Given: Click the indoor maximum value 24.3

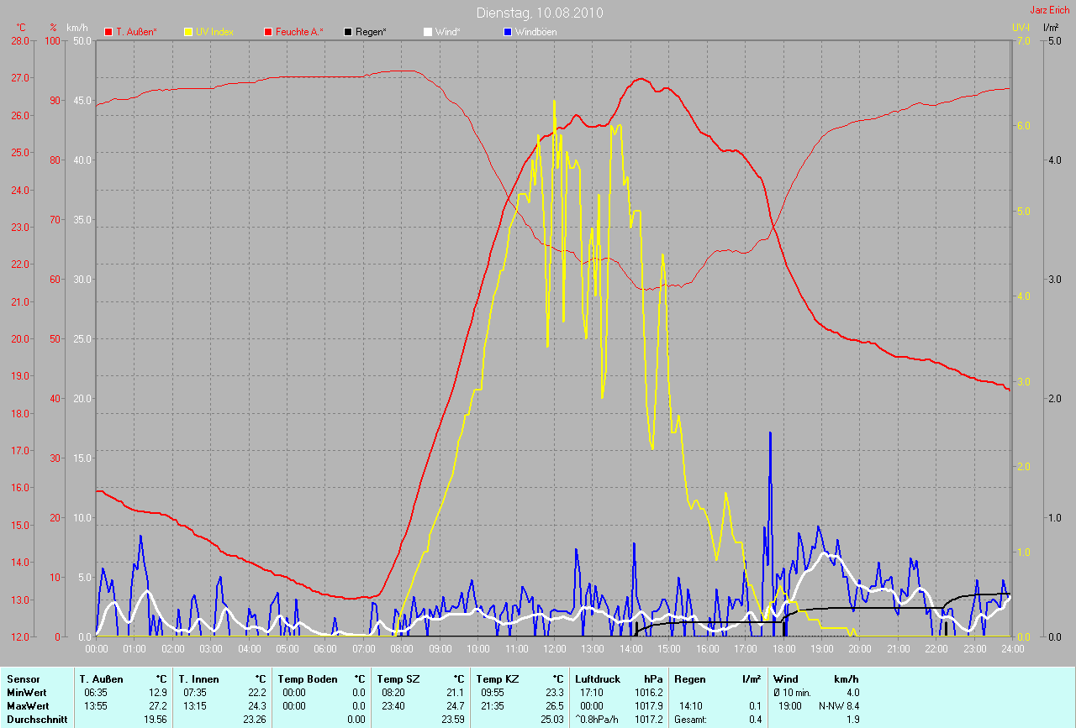Looking at the screenshot, I should (x=257, y=706).
